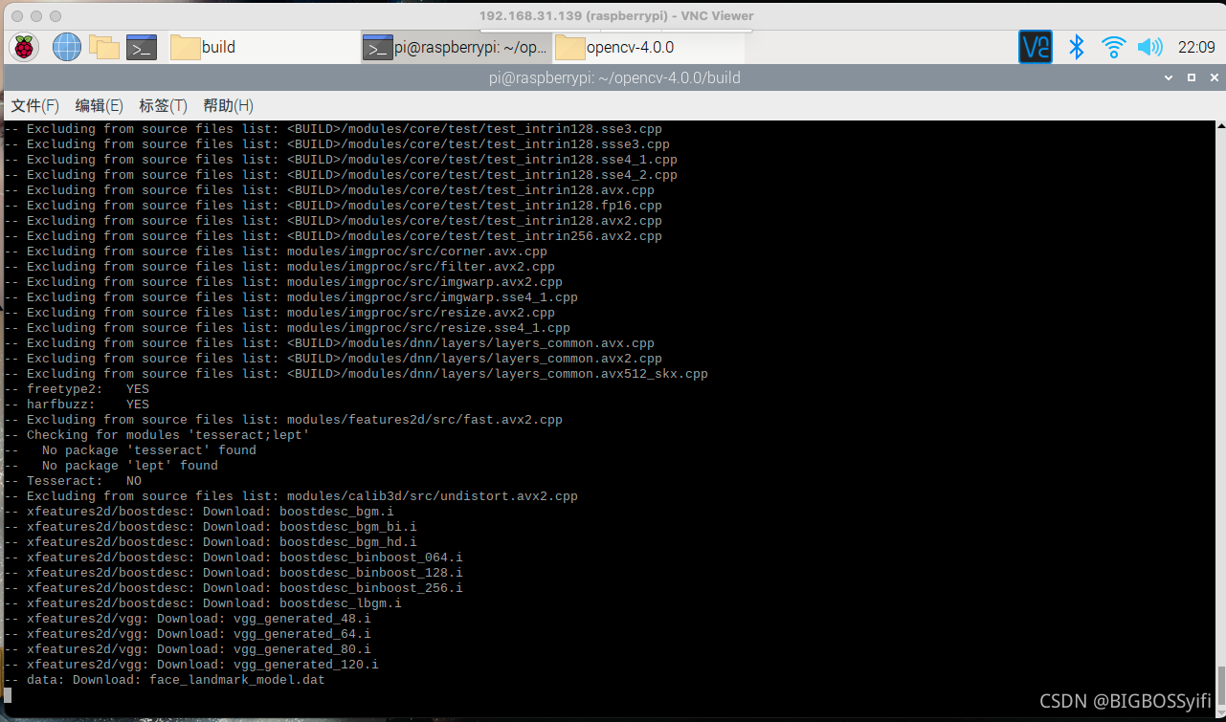This screenshot has width=1226, height=722.
Task: Launch the web browser globe icon
Action: pyautogui.click(x=67, y=47)
